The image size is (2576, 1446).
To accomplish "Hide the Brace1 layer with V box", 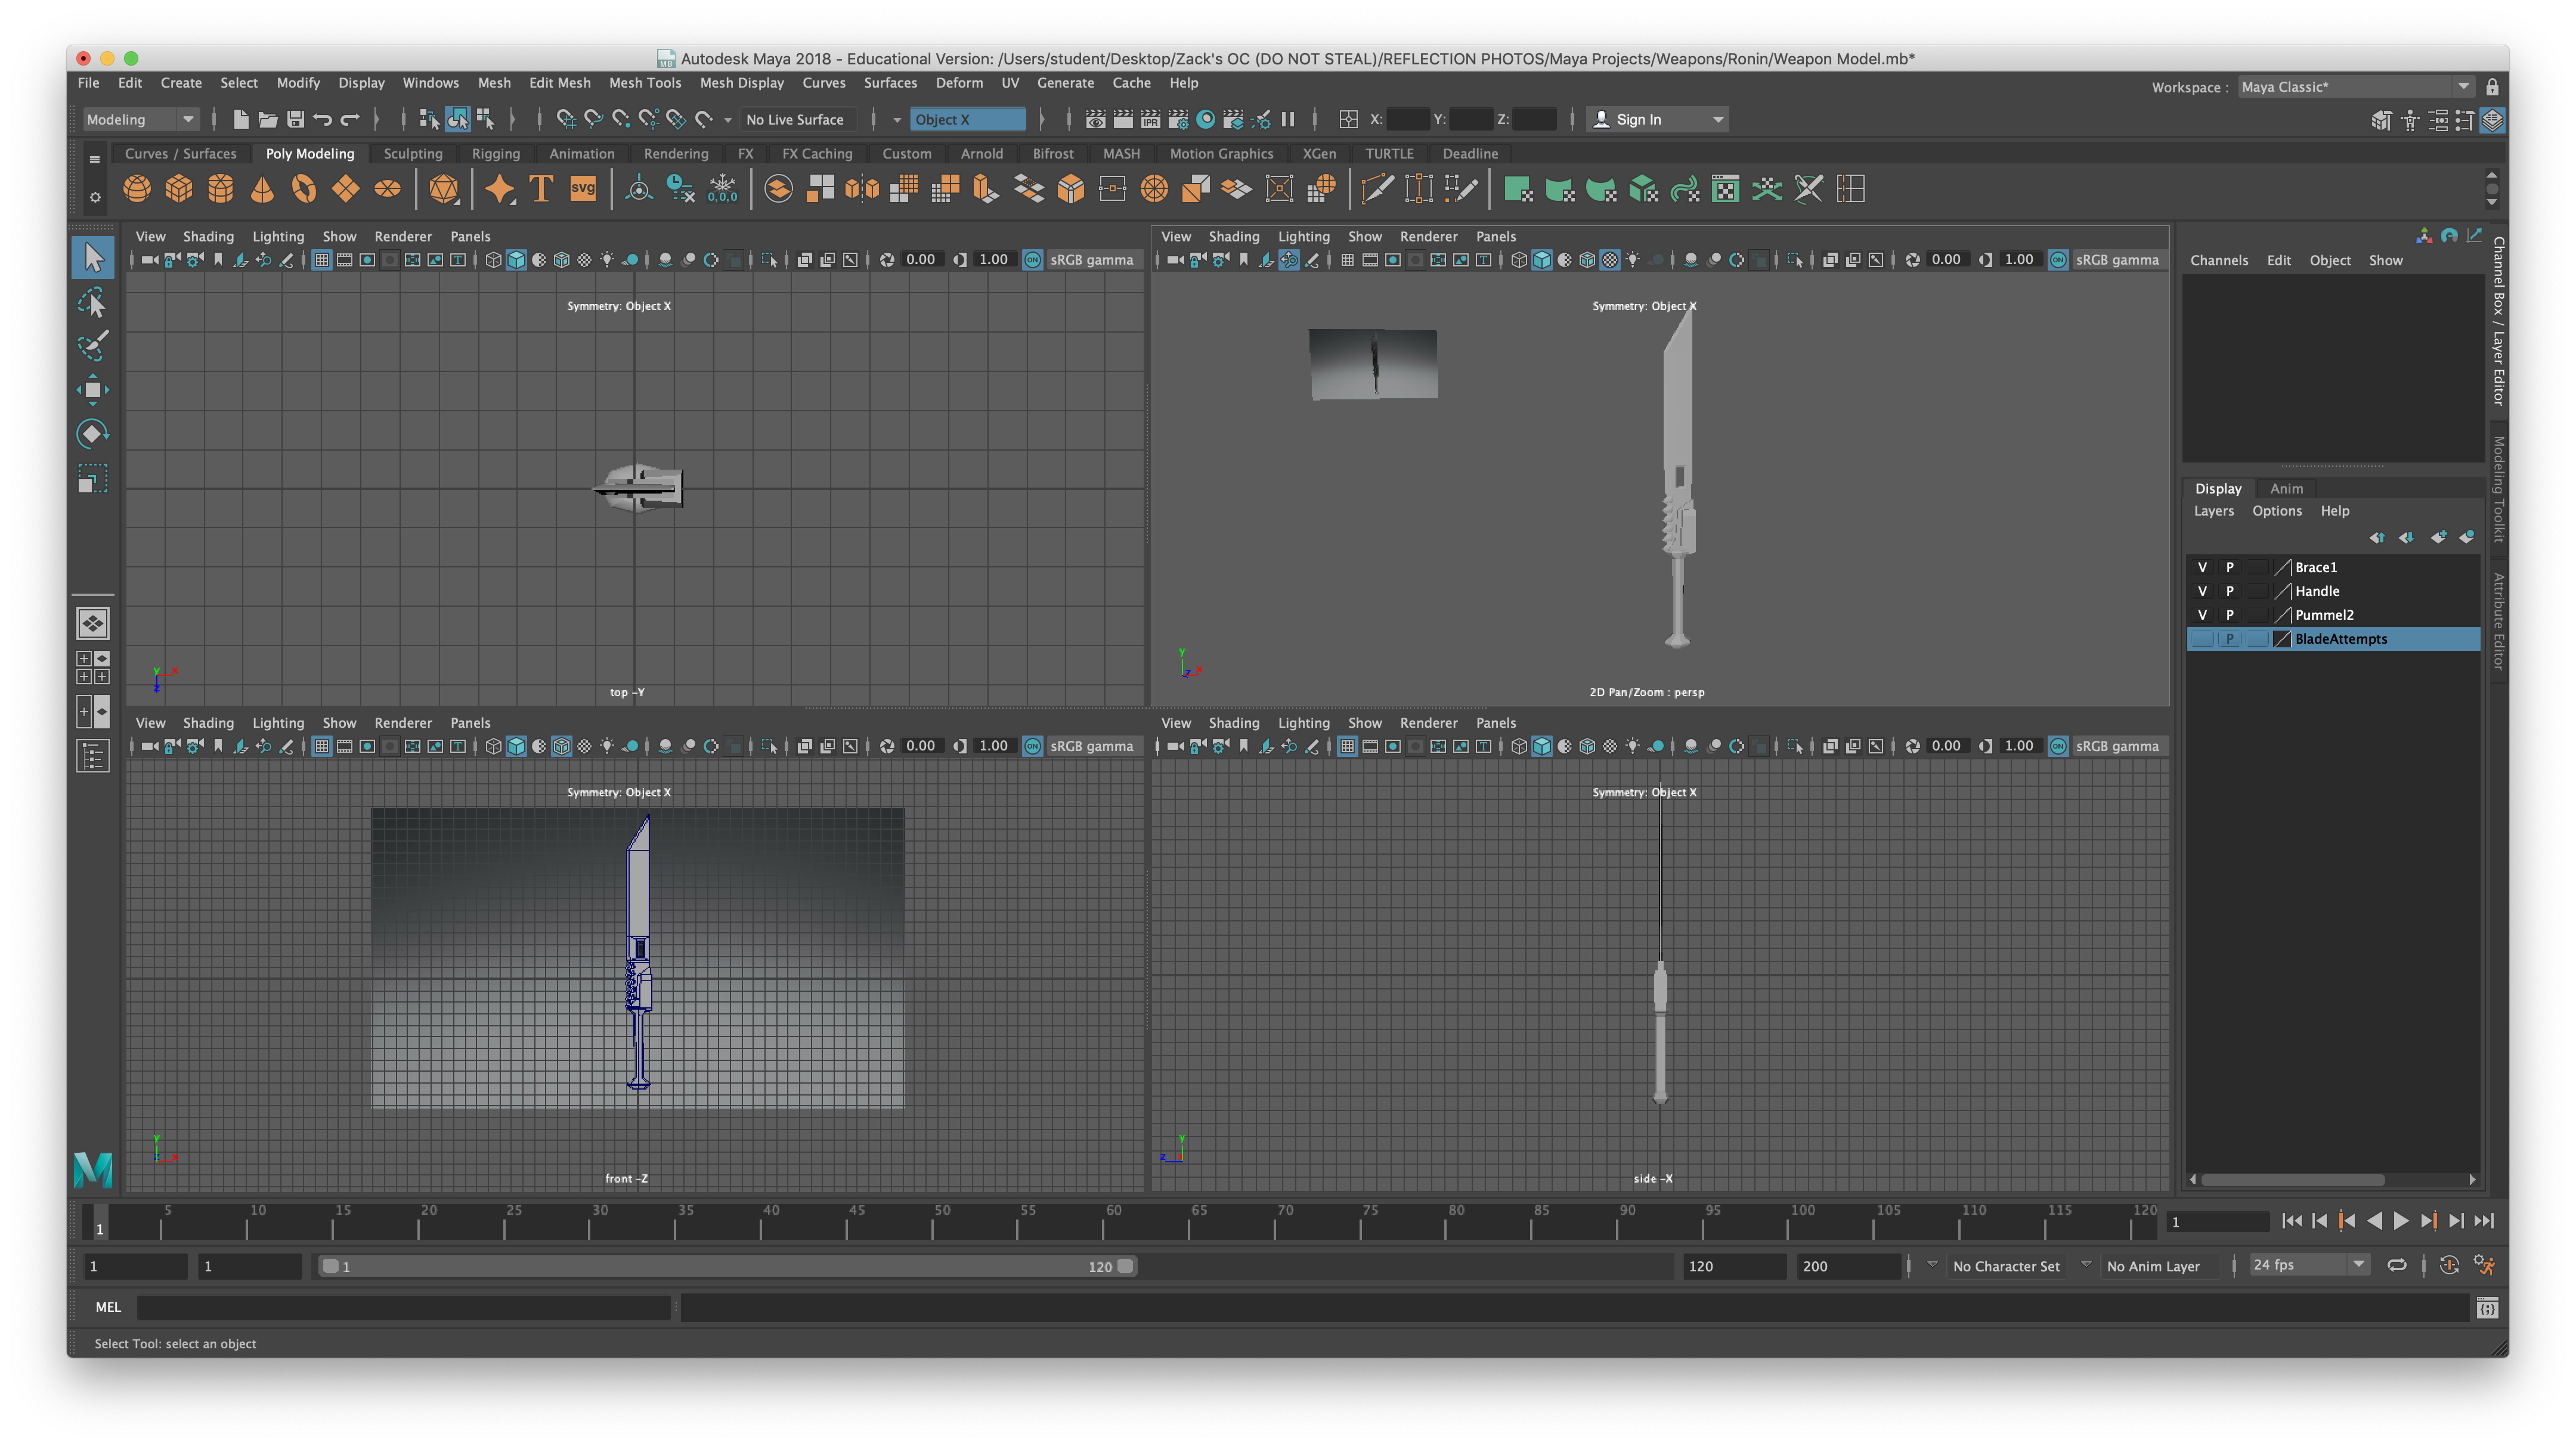I will tap(2201, 567).
